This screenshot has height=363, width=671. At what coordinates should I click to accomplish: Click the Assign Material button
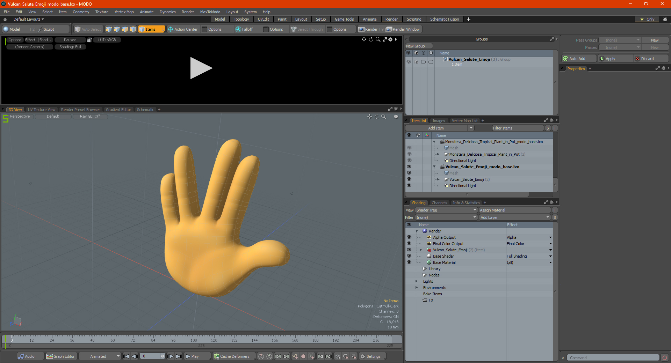pos(515,210)
